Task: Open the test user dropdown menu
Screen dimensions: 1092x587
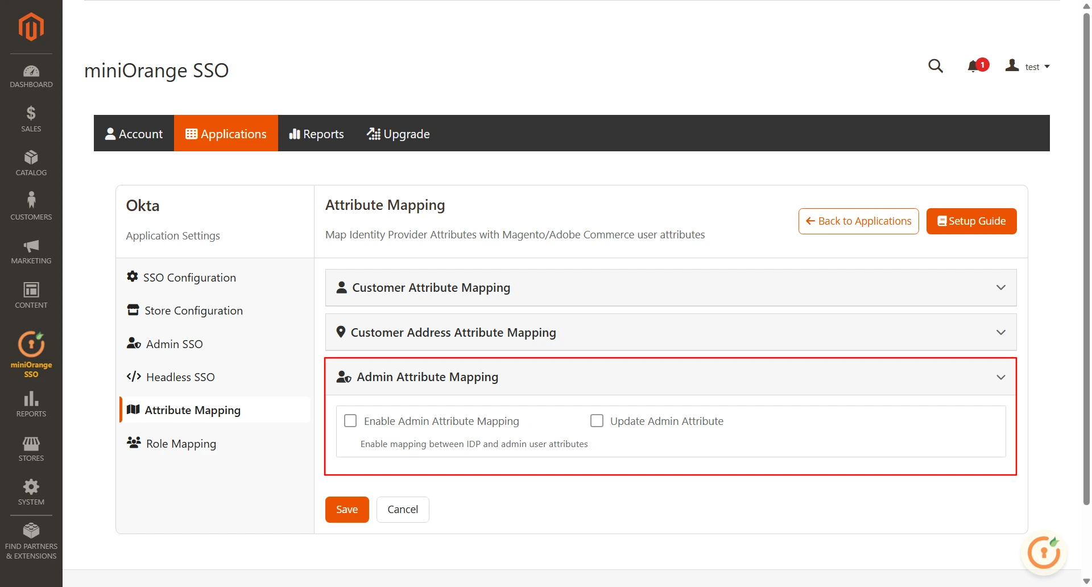Action: click(1035, 66)
